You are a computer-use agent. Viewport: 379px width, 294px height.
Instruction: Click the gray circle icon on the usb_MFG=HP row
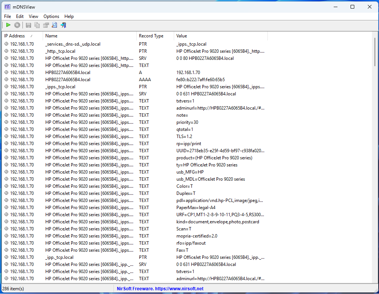[x=6, y=172]
